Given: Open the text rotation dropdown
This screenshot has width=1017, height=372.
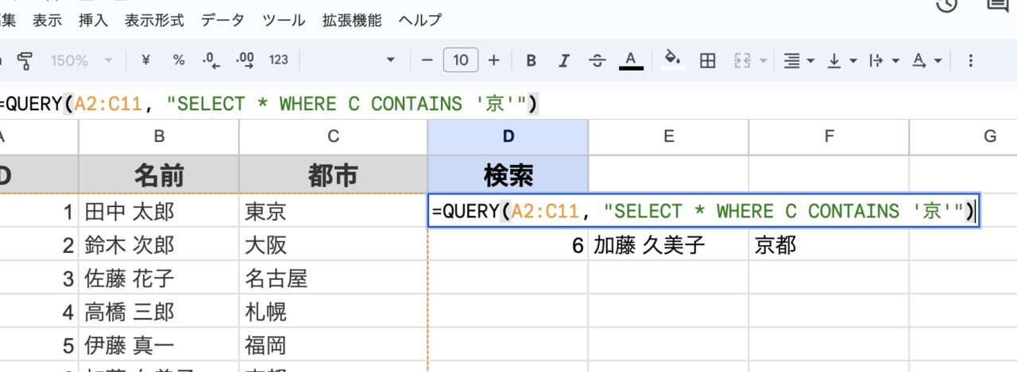Looking at the screenshot, I should [926, 60].
